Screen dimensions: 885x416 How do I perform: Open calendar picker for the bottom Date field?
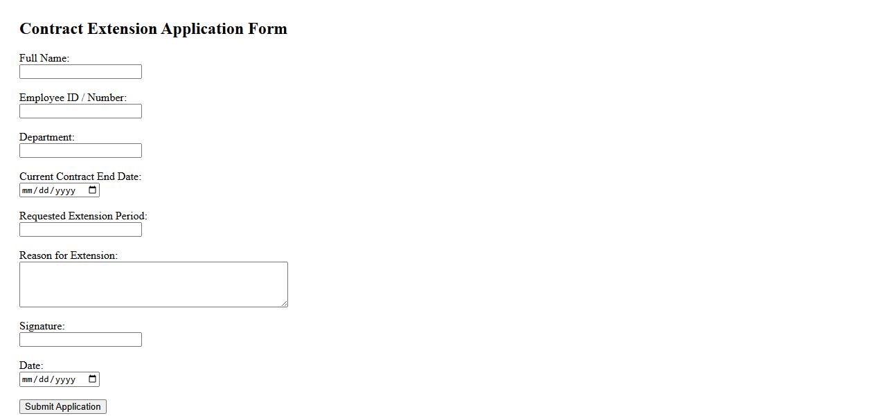[x=93, y=379]
